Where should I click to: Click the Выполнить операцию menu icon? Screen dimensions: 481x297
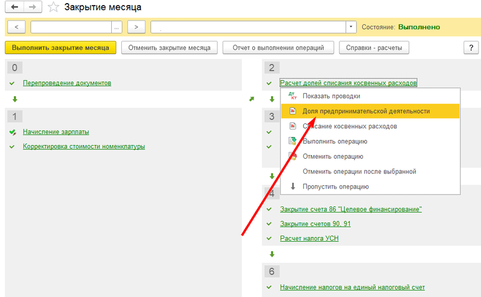(293, 141)
